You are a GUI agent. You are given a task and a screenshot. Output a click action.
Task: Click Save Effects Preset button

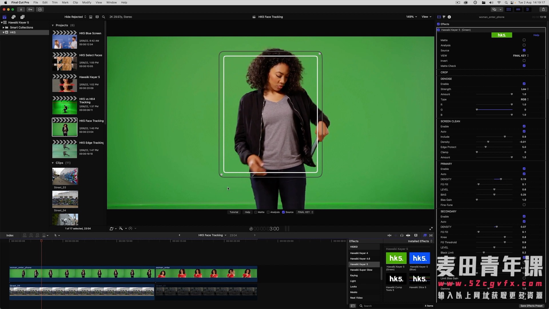coord(531,306)
